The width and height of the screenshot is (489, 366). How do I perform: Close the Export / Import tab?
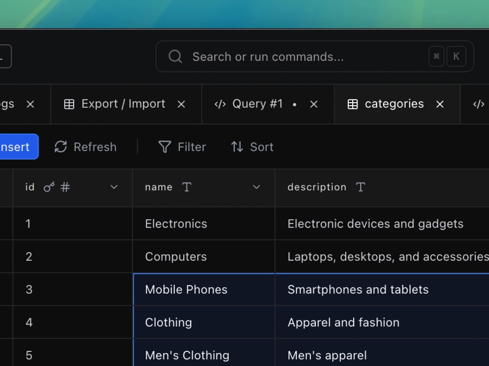(181, 104)
